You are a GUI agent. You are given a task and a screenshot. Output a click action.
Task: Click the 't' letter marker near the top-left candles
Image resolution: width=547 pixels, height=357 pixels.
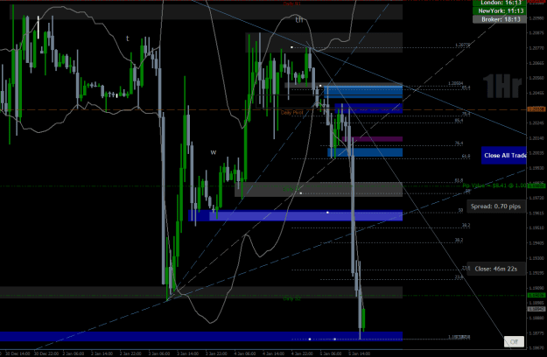click(128, 38)
